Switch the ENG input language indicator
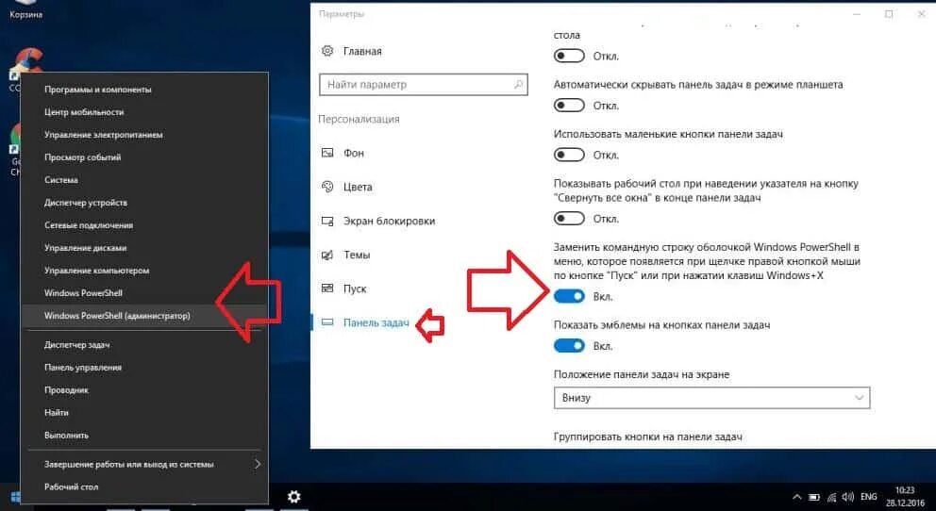Viewport: 936px width, 511px height. tap(869, 497)
